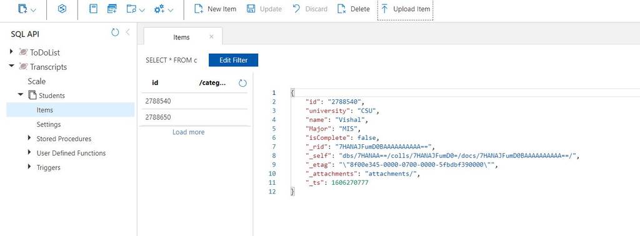Expand the New Container dropdown arrow
This screenshot has width=640, height=236.
click(34, 10)
